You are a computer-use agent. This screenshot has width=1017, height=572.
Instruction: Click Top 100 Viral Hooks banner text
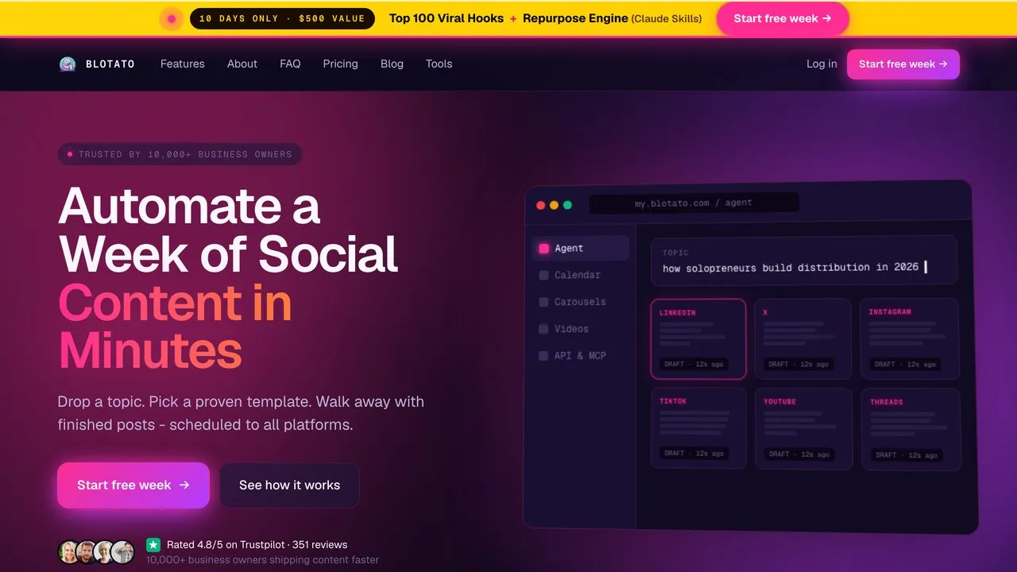(447, 18)
